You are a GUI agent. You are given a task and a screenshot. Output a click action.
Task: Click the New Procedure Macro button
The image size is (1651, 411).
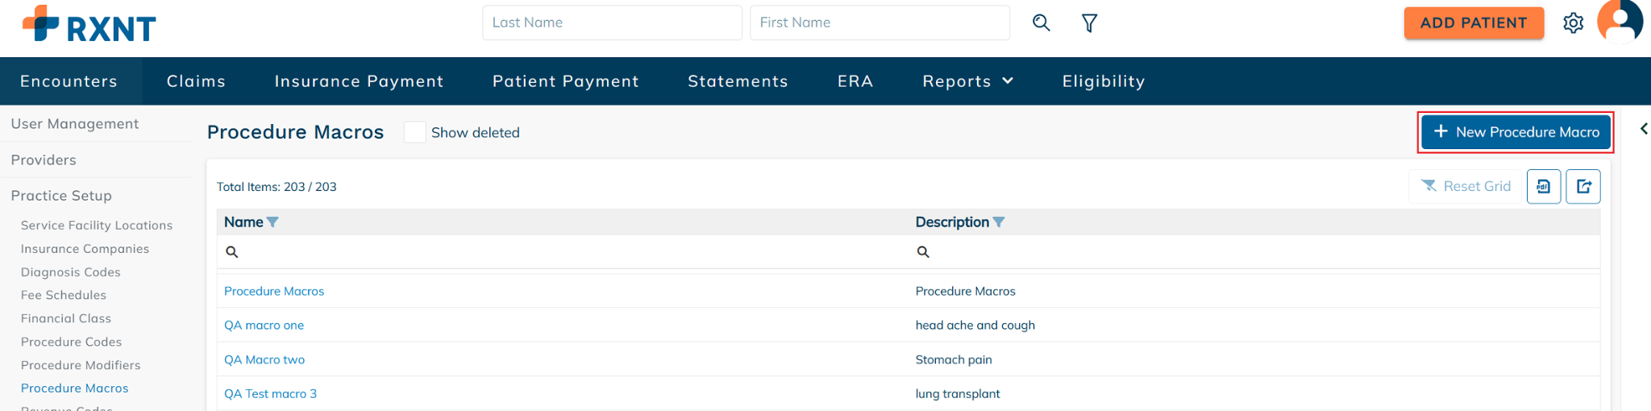point(1516,132)
